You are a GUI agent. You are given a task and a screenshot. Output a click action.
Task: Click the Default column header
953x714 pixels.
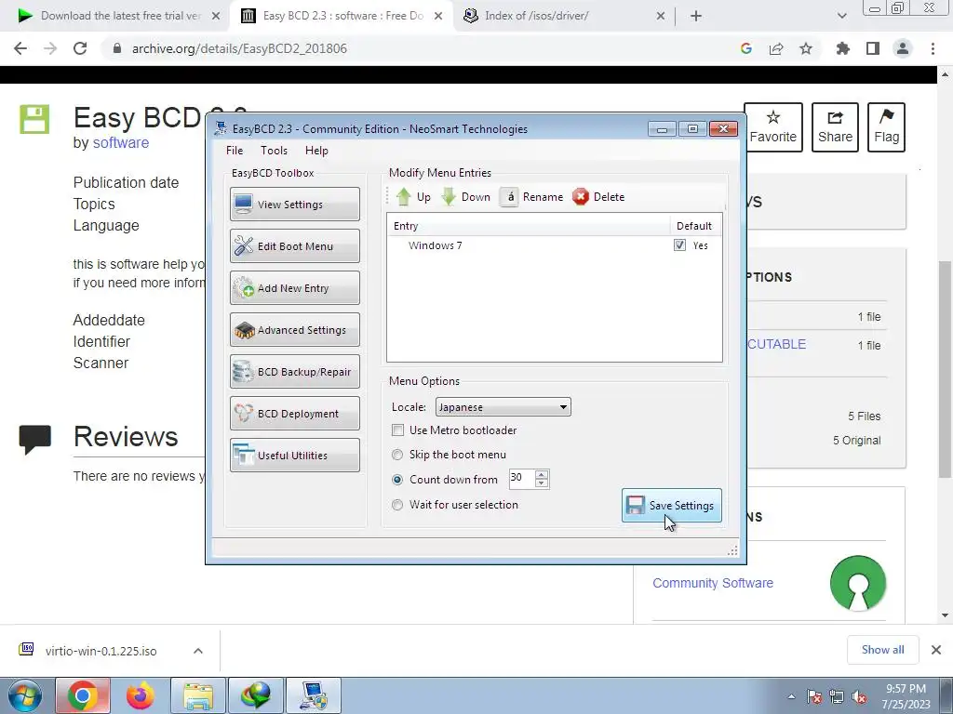coord(696,226)
